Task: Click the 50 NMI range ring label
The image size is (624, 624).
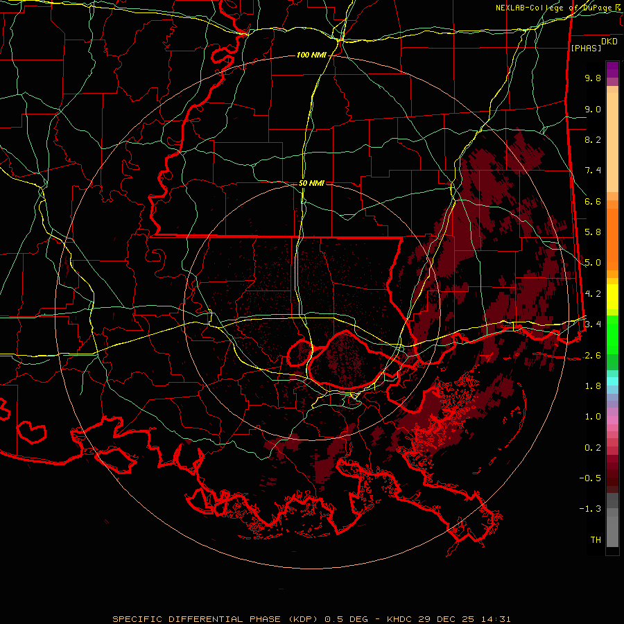Action: point(311,183)
